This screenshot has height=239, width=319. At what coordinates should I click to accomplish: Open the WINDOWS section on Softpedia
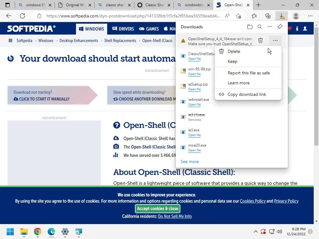coord(92,29)
